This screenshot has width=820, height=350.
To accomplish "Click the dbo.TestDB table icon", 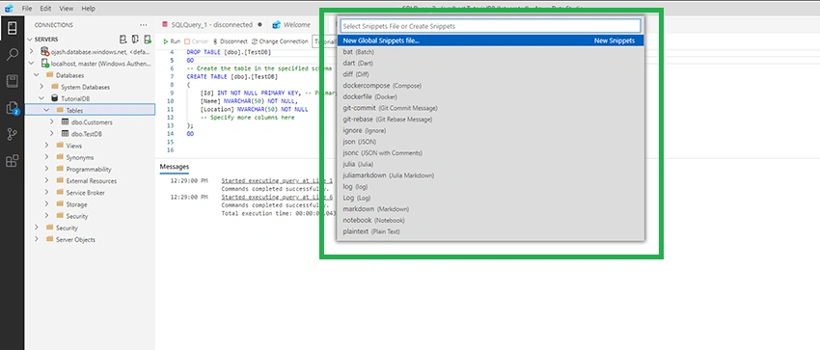I will click(66, 134).
